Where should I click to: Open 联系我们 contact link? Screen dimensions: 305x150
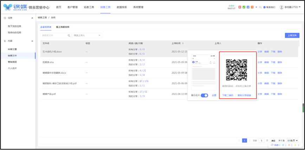[270, 7]
